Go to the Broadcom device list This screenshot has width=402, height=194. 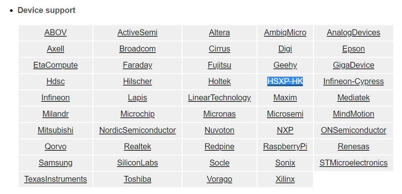pyautogui.click(x=137, y=49)
